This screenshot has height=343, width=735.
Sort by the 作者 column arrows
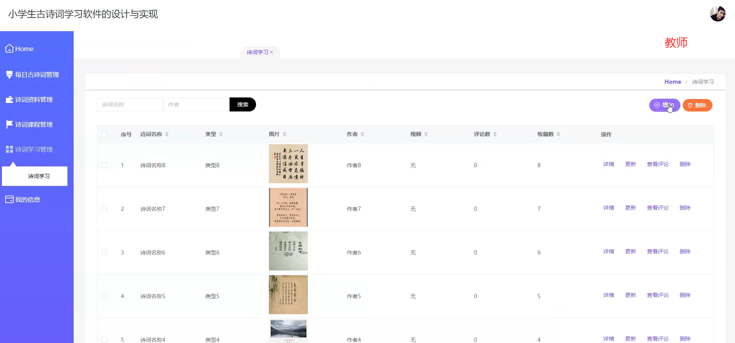tap(362, 134)
